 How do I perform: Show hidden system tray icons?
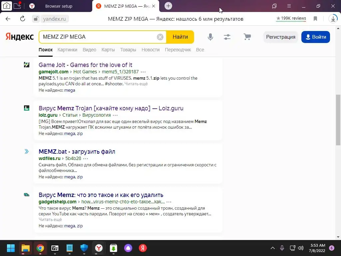[x=273, y=248]
